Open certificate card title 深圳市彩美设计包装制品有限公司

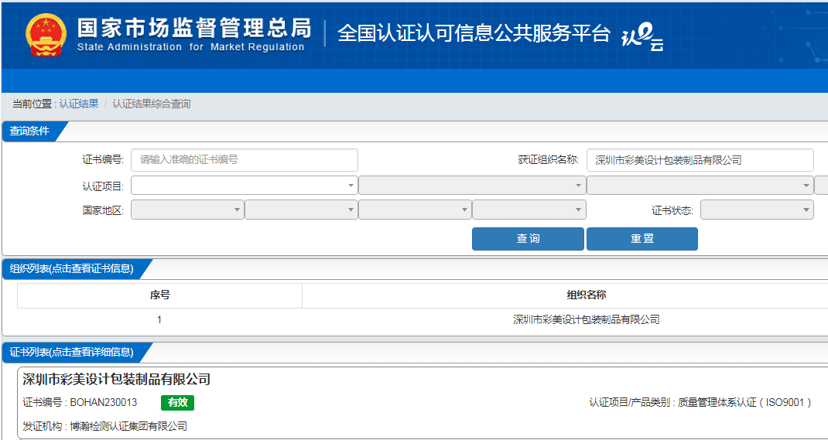coord(117,379)
